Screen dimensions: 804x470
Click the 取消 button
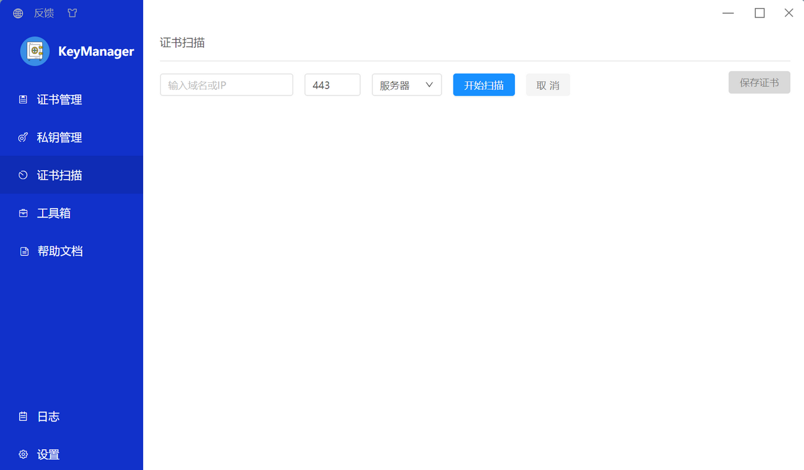click(x=548, y=85)
